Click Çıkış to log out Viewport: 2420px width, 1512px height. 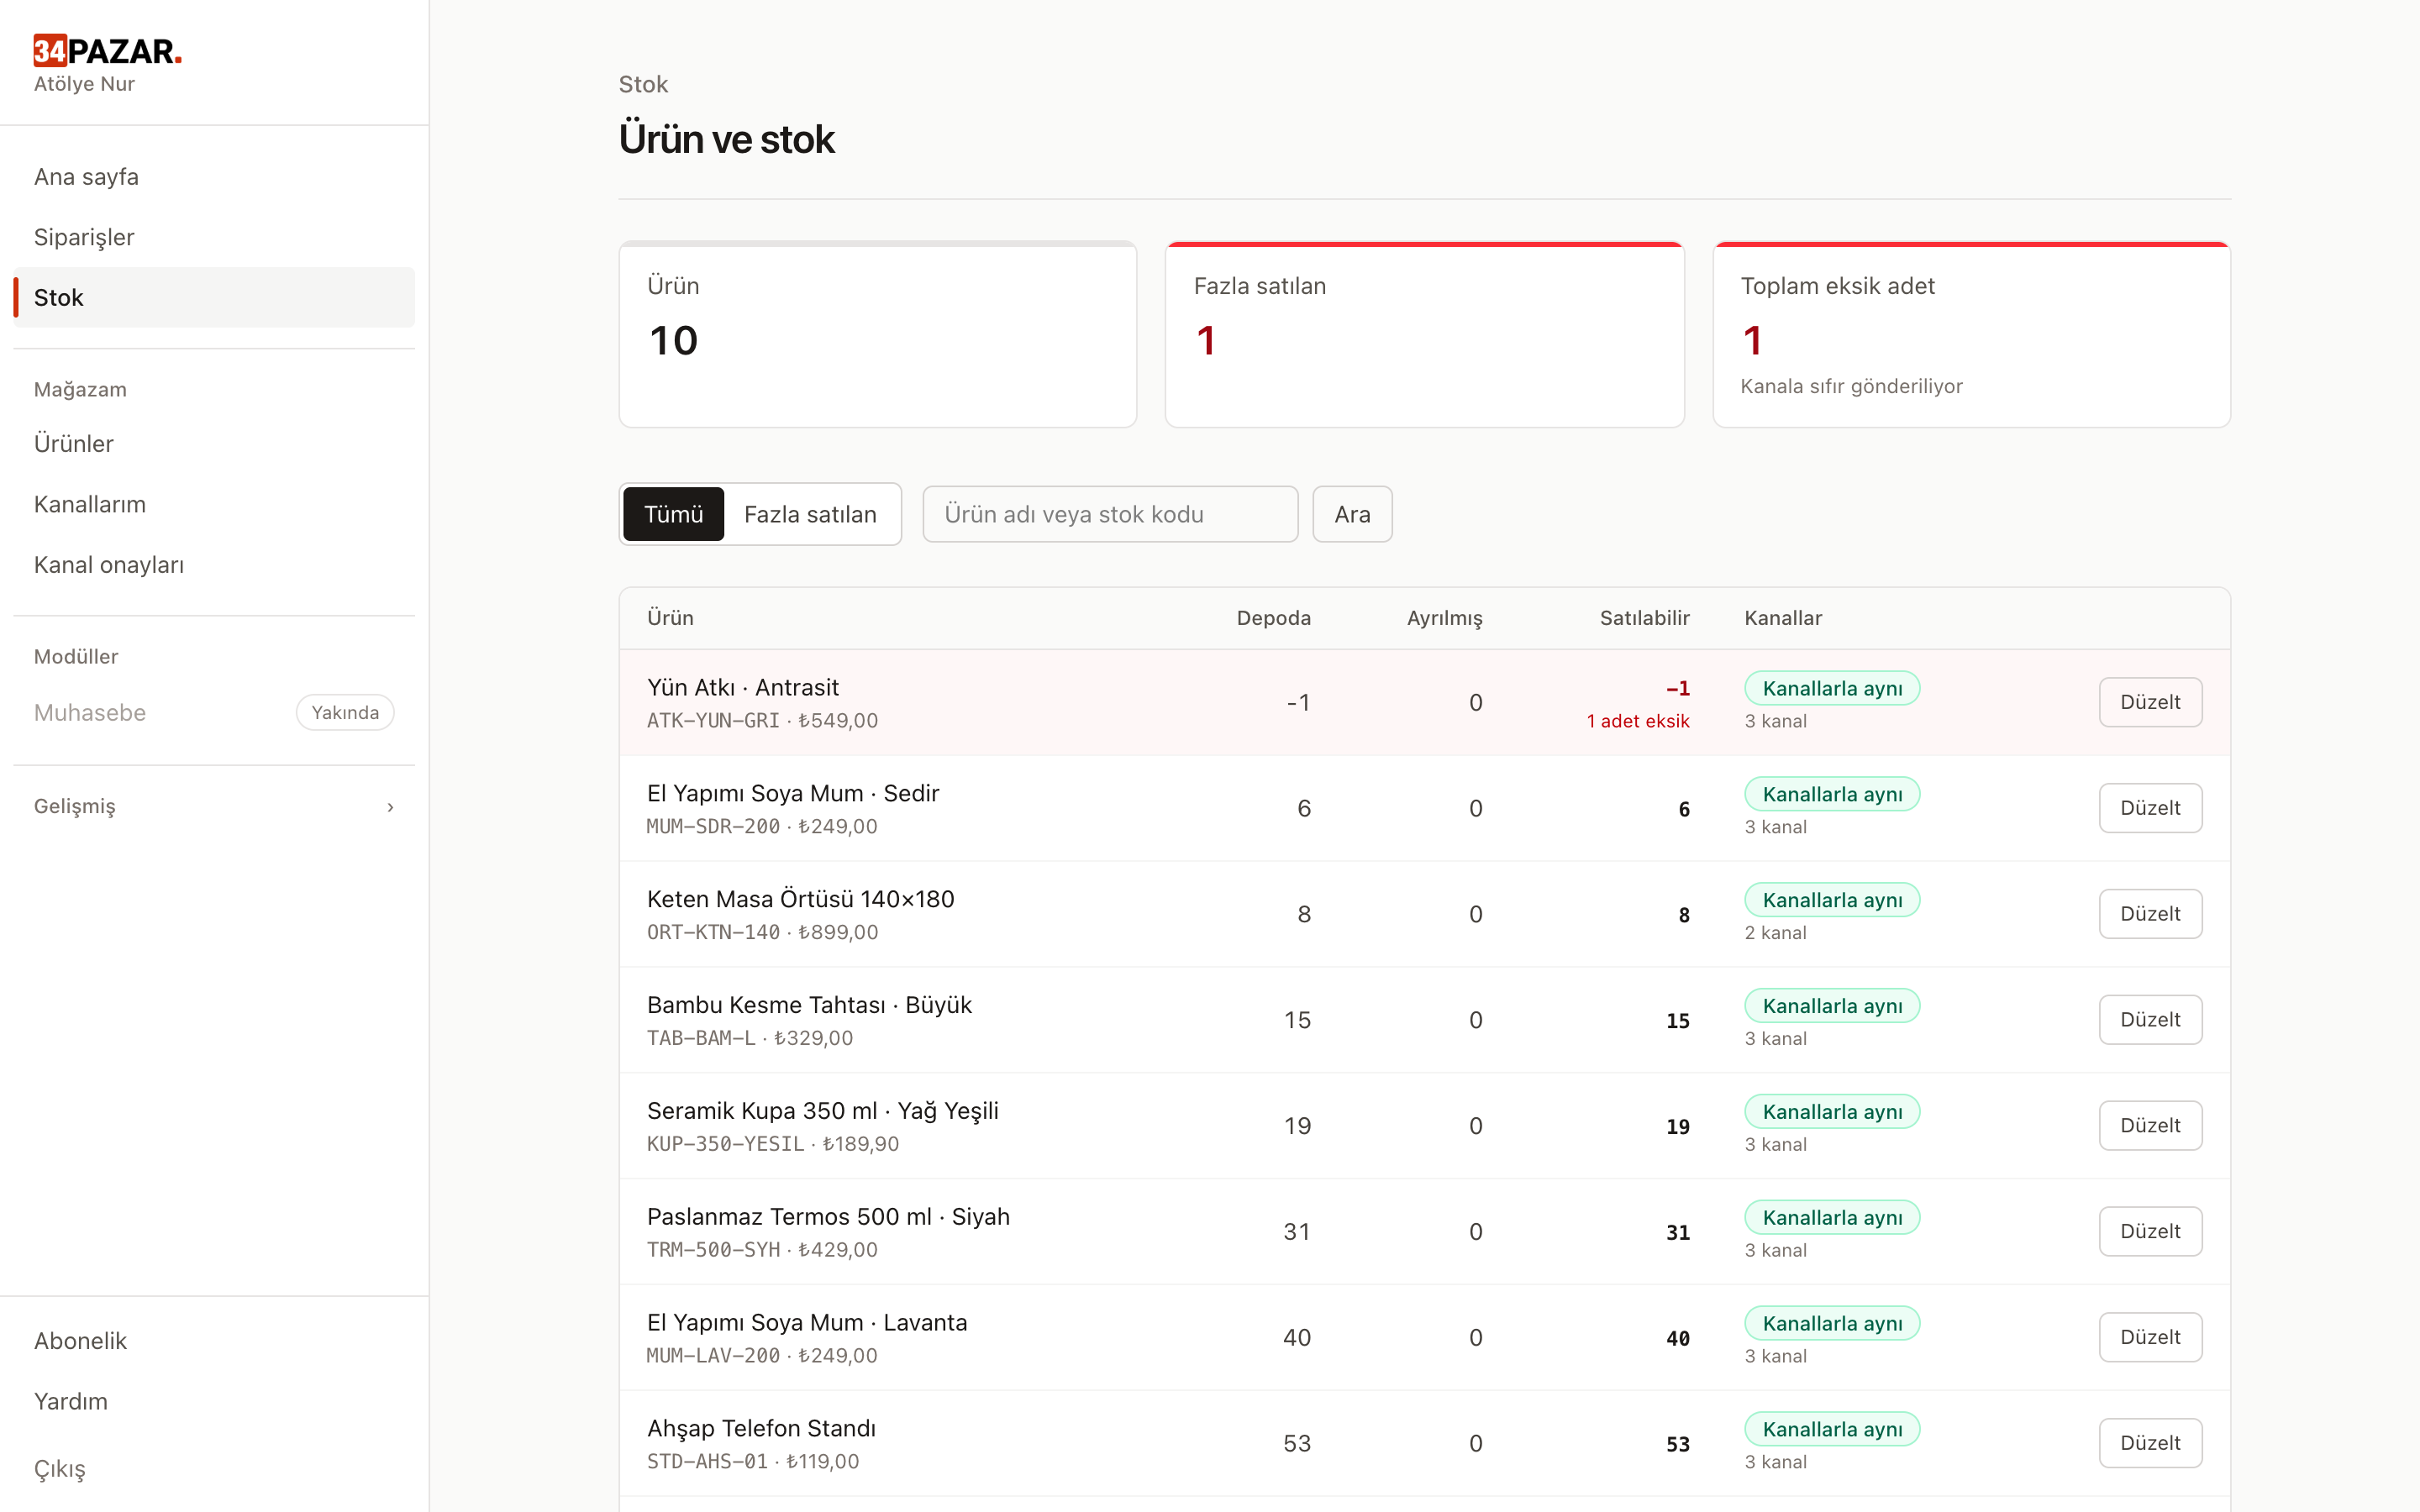click(x=60, y=1469)
